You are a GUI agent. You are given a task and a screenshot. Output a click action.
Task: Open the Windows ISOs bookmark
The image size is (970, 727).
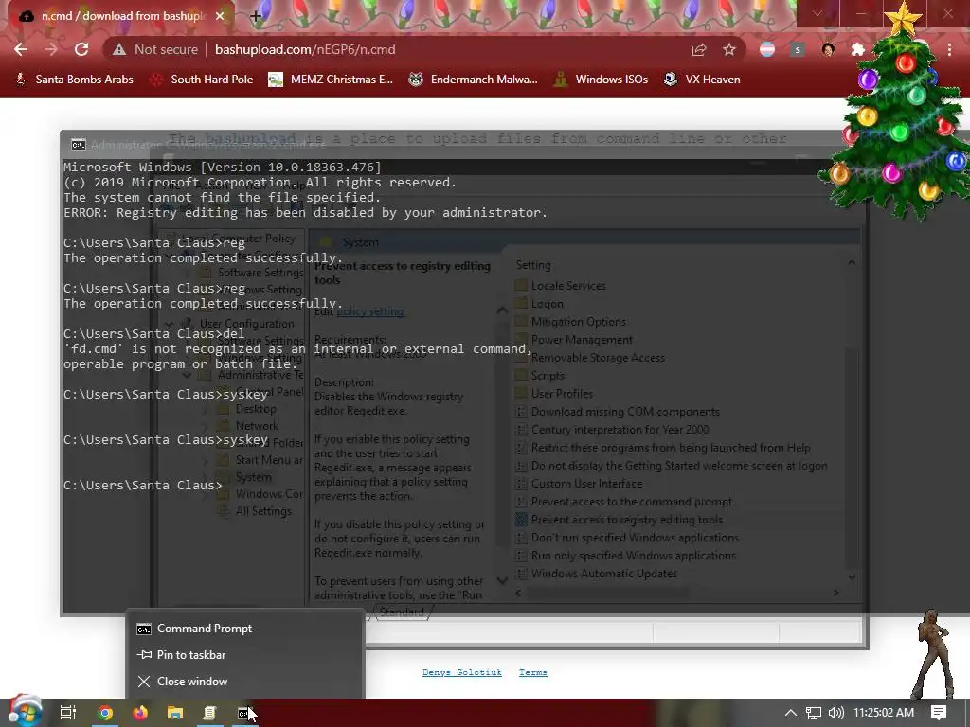point(601,80)
